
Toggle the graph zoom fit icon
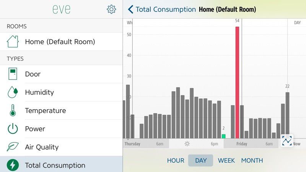[x=287, y=141]
